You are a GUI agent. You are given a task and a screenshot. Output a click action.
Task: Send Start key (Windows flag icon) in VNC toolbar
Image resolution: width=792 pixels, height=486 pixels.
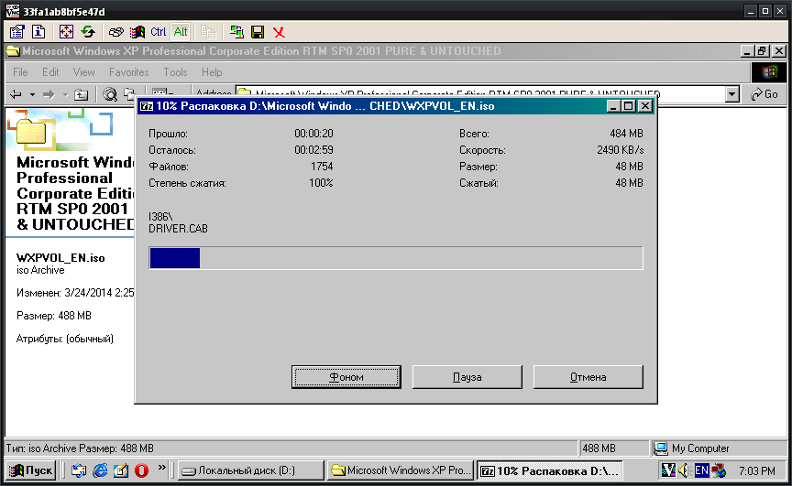click(x=137, y=32)
